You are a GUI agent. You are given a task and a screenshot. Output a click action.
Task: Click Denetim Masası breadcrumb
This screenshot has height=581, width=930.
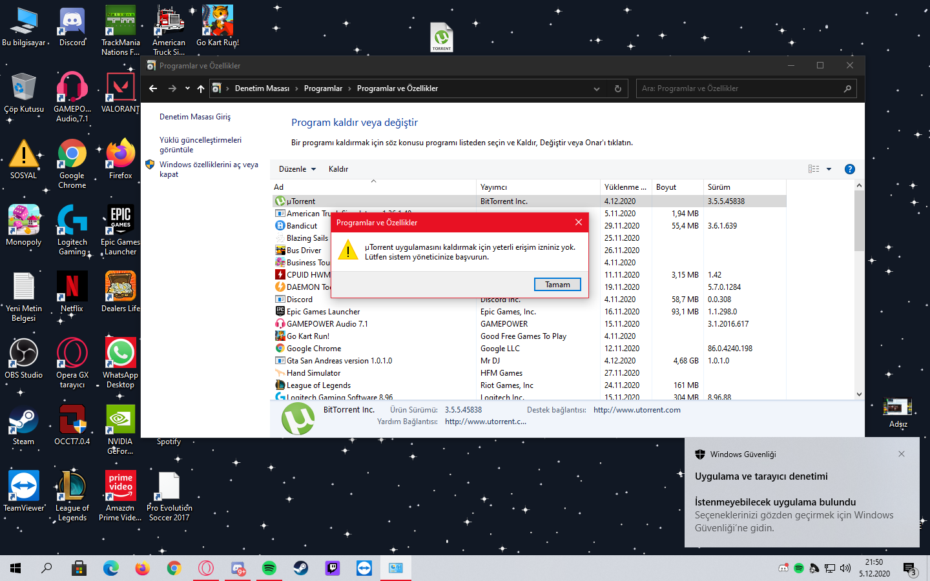click(x=262, y=88)
